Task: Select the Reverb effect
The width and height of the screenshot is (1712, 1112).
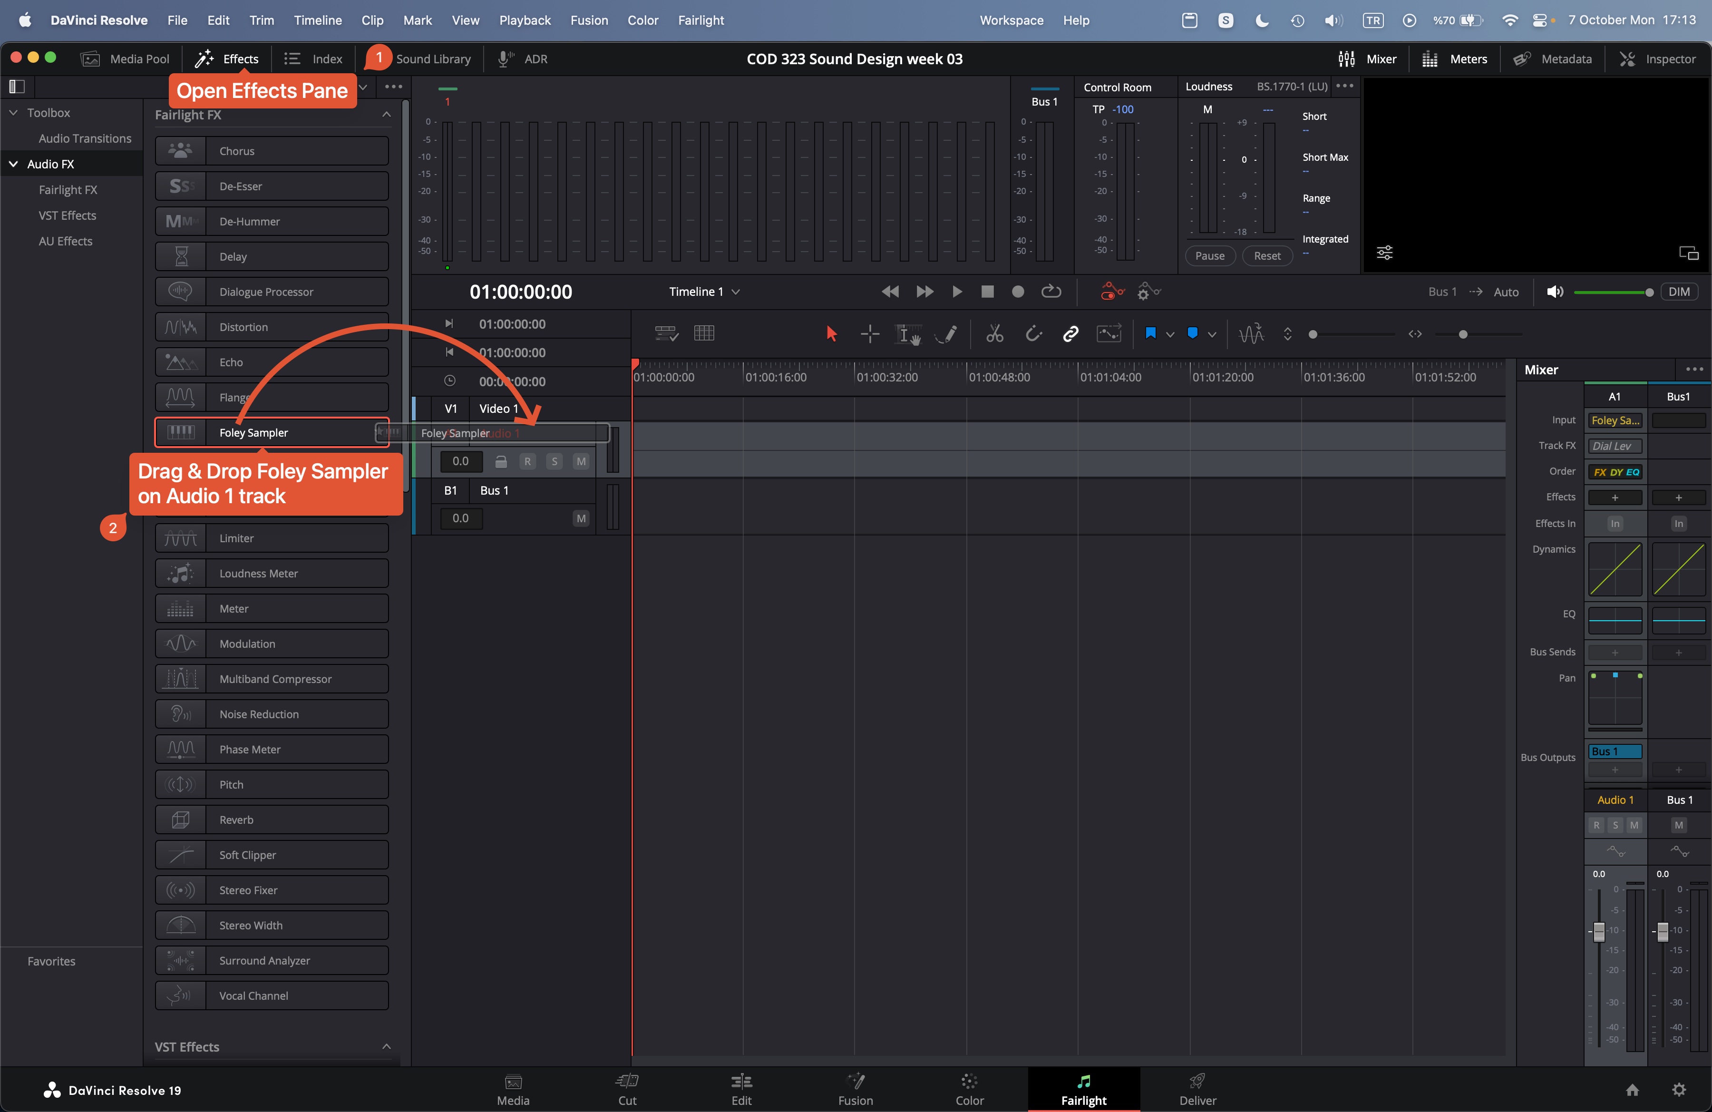Action: (x=272, y=819)
